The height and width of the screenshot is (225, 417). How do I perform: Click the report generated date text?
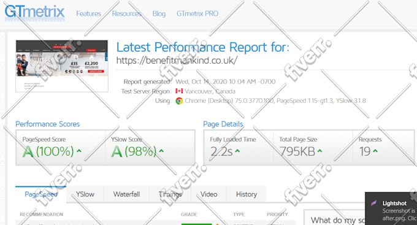[x=226, y=82]
